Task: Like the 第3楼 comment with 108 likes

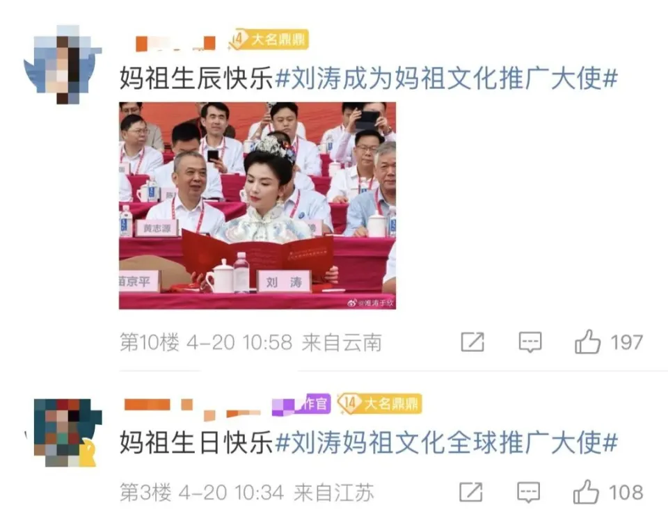Action: [586, 492]
